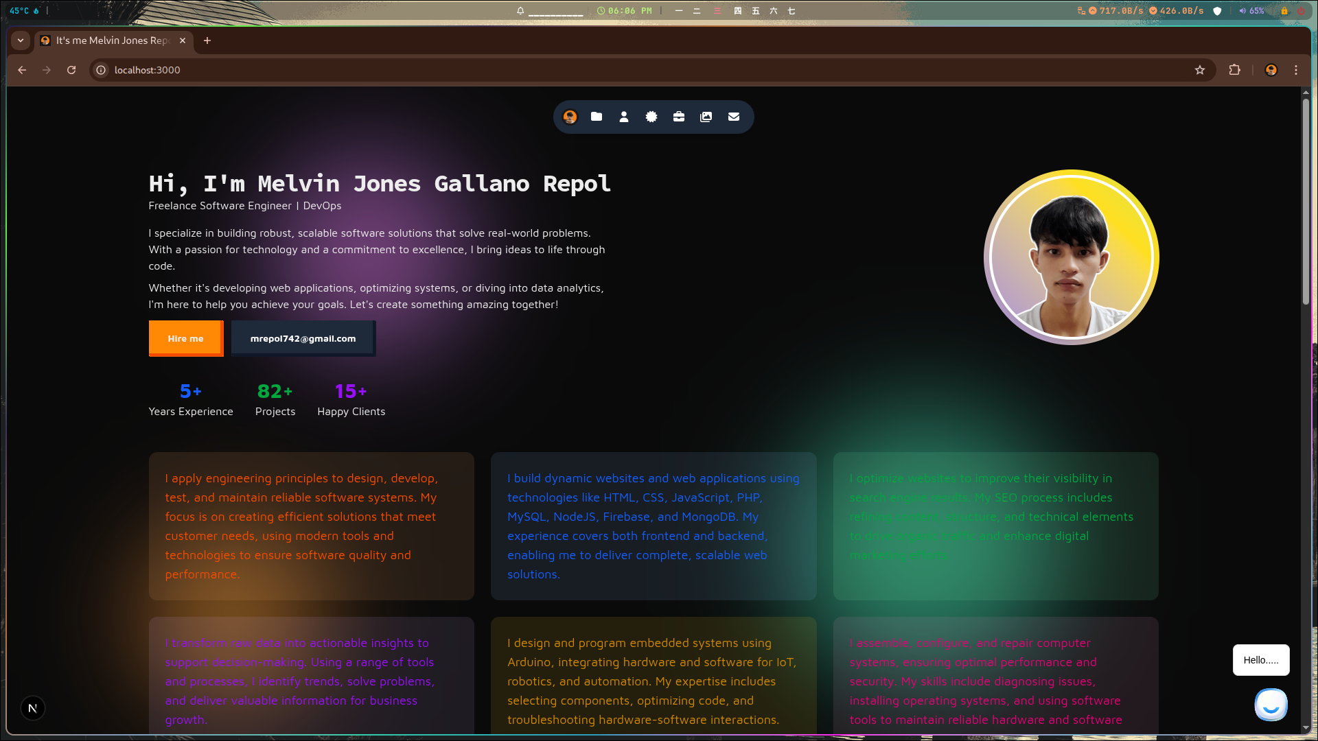This screenshot has width=1318, height=741.
Task: Open the chat support widget bubble
Action: pos(1271,705)
